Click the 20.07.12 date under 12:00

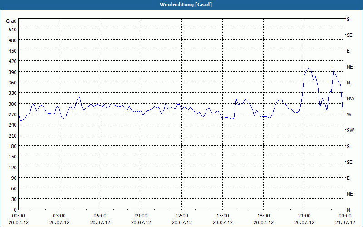[x=182, y=222]
